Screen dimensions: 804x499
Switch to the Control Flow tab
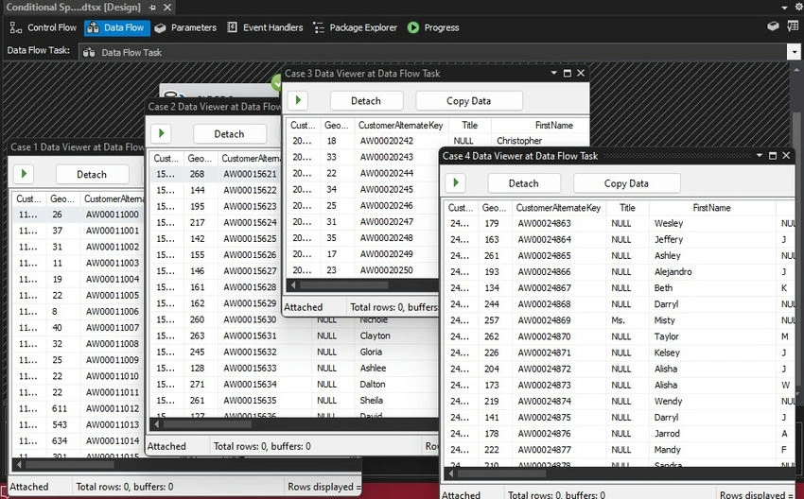44,27
